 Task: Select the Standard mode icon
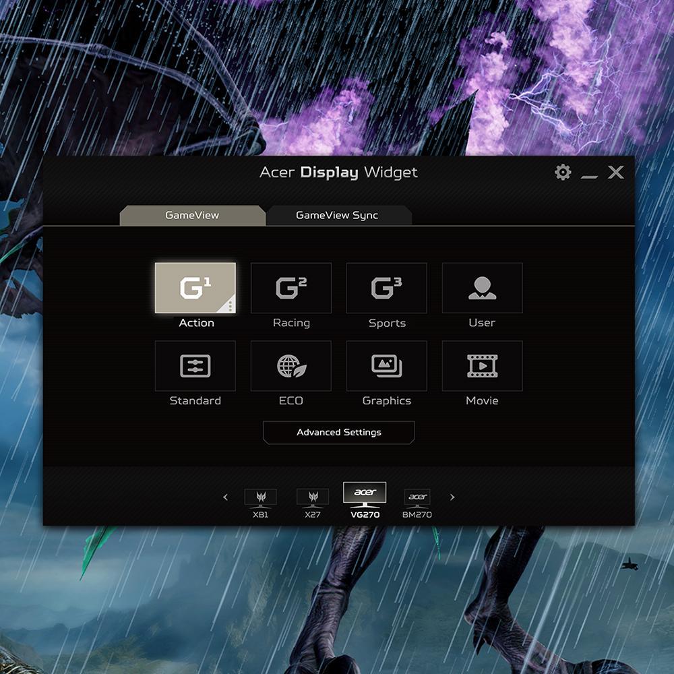tap(195, 366)
